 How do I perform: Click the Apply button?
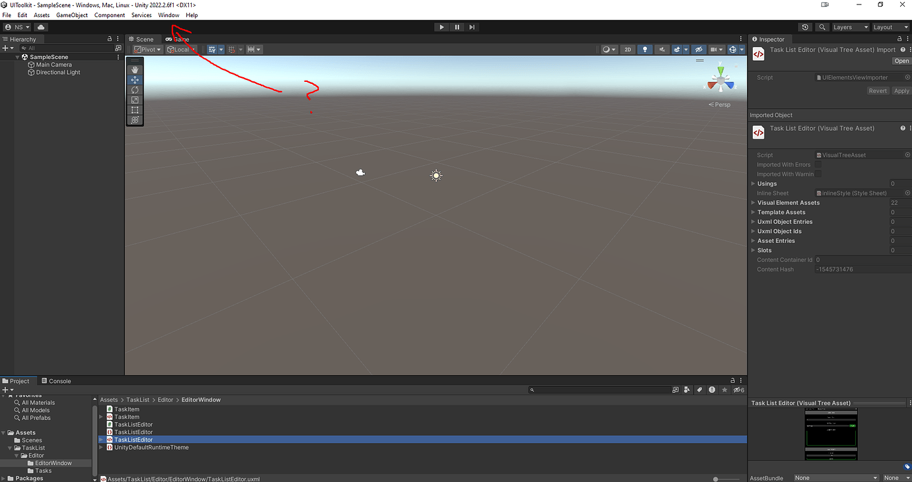pyautogui.click(x=901, y=90)
